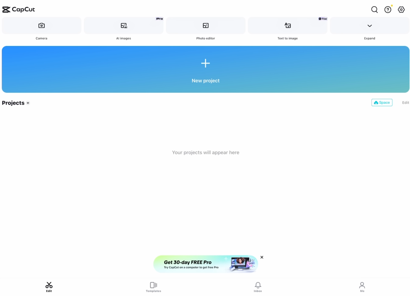The image size is (410, 296).
Task: Open the Inbox notifications bell
Action: (258, 287)
